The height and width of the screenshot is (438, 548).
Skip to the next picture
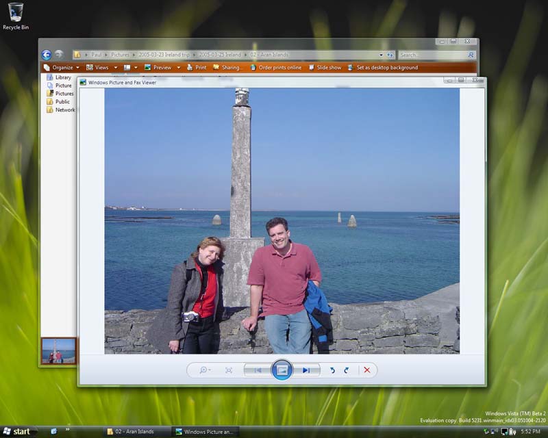(306, 370)
